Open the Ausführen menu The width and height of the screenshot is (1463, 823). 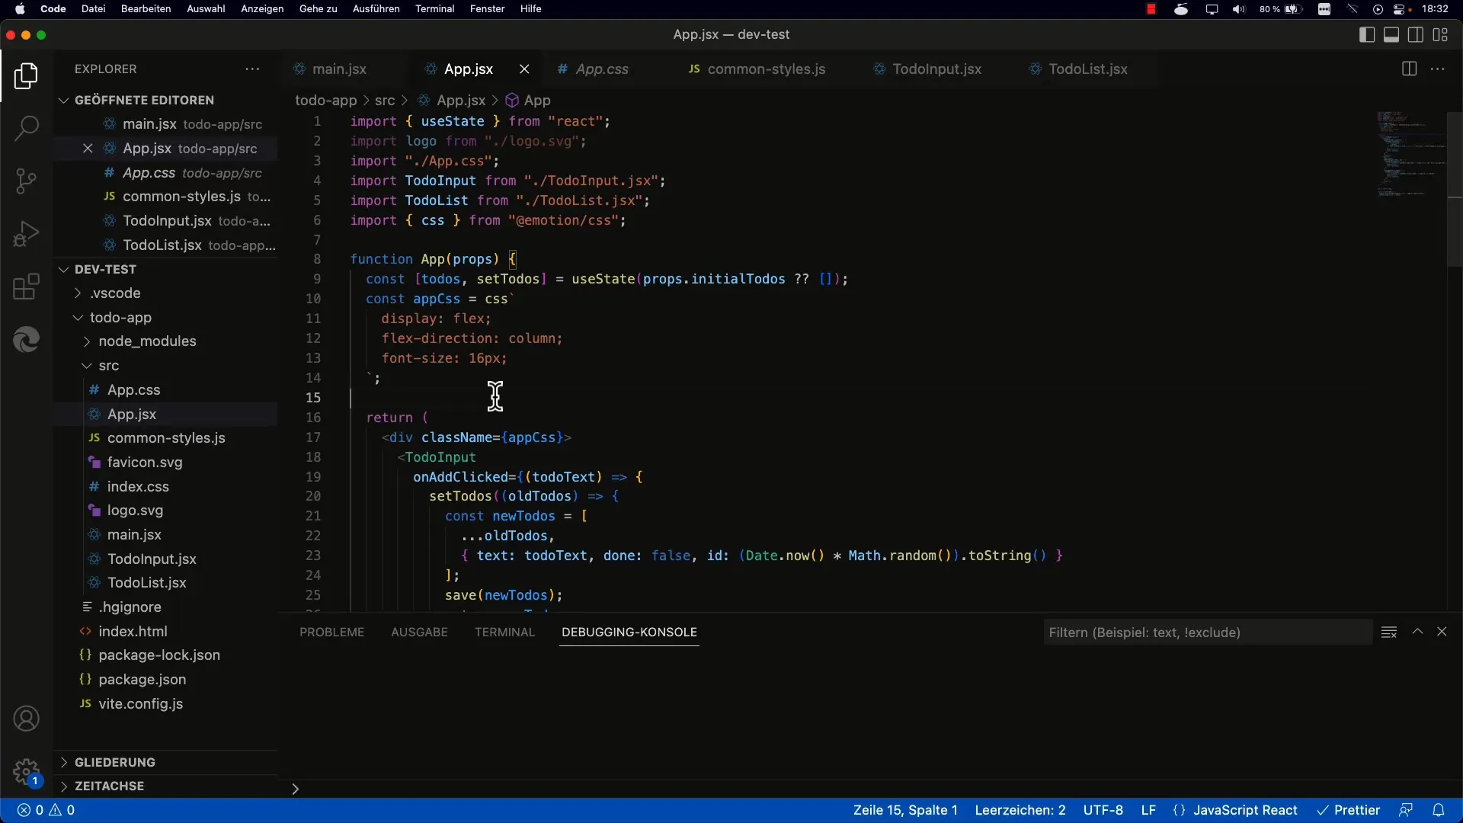coord(376,8)
